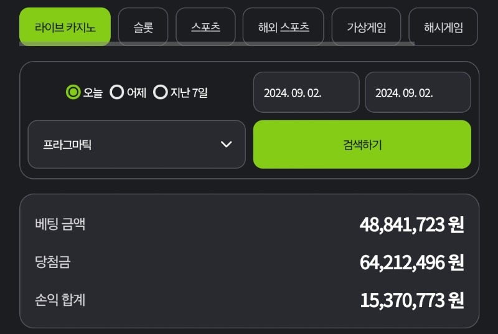
Task: Click the 오늘 label text
Action: [93, 92]
